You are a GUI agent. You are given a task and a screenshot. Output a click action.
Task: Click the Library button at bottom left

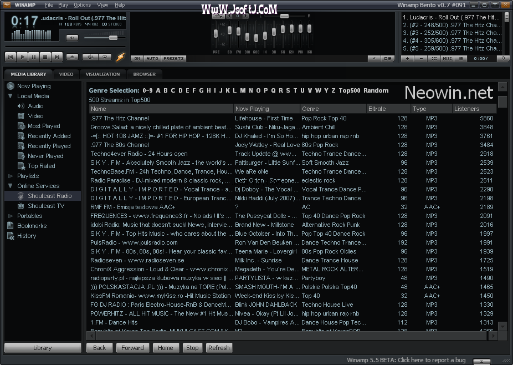point(43,348)
